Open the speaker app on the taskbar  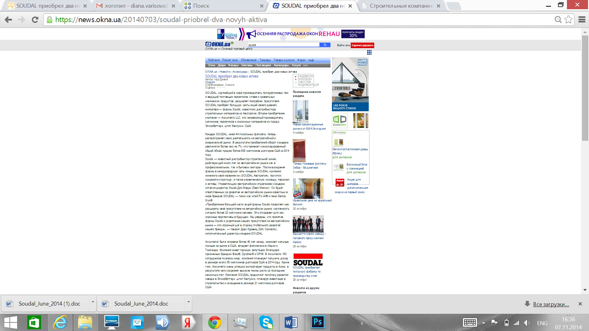pos(163,322)
